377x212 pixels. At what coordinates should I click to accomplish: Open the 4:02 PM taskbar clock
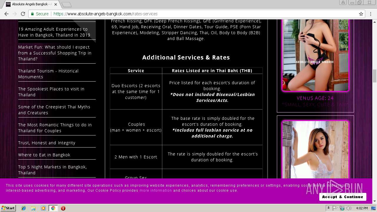[362, 208]
